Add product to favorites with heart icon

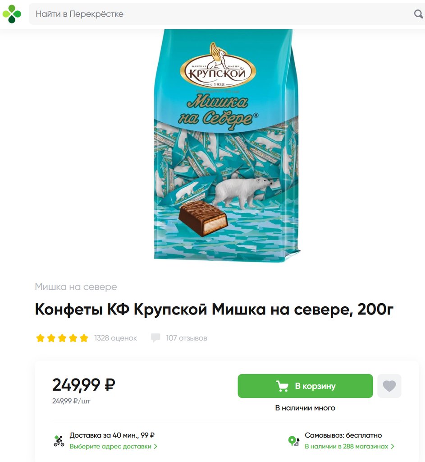click(x=389, y=386)
